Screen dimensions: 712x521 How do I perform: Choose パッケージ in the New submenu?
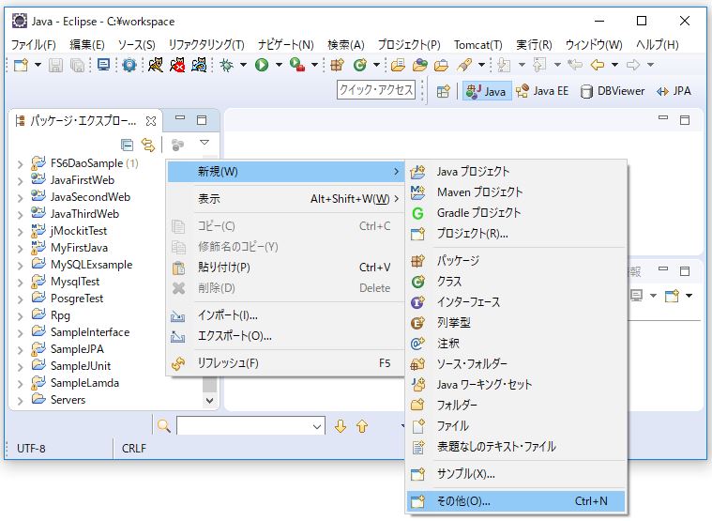(x=516, y=261)
